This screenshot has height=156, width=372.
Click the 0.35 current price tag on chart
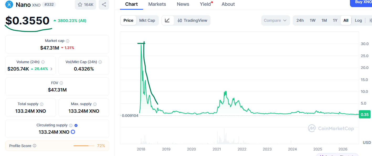(364, 114)
